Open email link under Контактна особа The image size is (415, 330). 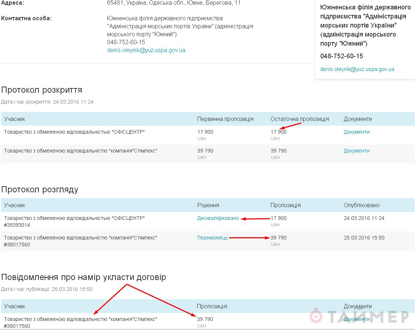pyautogui.click(x=146, y=50)
